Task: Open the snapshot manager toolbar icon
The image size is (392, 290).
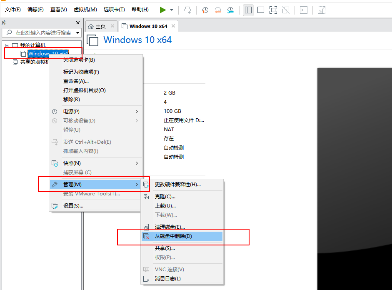Action: [x=230, y=10]
